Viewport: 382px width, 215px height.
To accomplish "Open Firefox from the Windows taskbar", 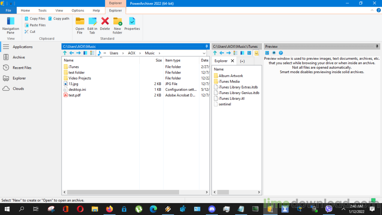I will pyautogui.click(x=109, y=209).
